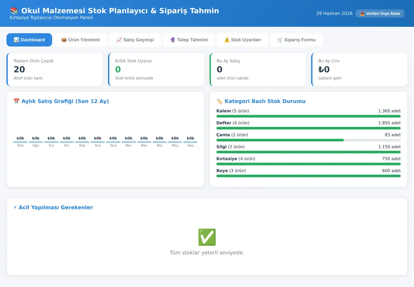
Task: Go to the Satış Geçmişi tab
Action: coord(135,40)
